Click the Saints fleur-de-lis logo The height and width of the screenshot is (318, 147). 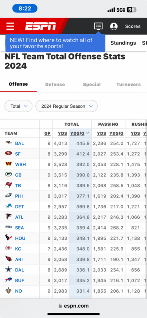(8, 291)
